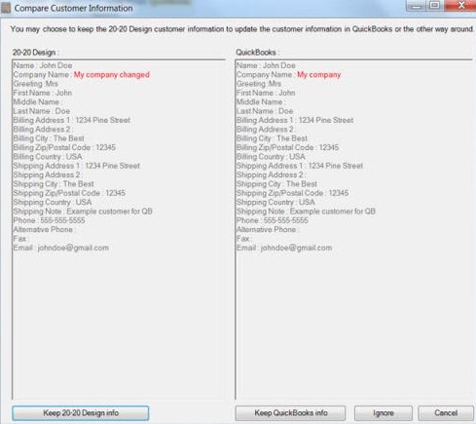
Task: Click 'Phone : 555-555-5555' in 20-20 Design
Action: pyautogui.click(x=49, y=220)
